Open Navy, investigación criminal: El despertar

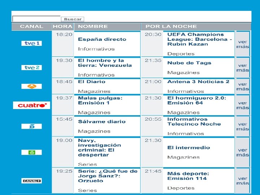[100, 148]
